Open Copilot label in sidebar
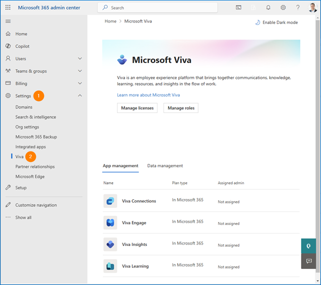The height and width of the screenshot is (285, 321). pos(22,46)
